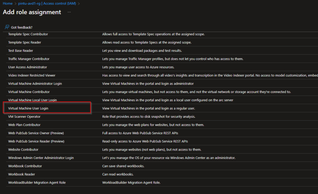Screen dimensions: 318x194
Task: Click description 'Can save shared workbooks.'
Action: [x=123, y=166]
